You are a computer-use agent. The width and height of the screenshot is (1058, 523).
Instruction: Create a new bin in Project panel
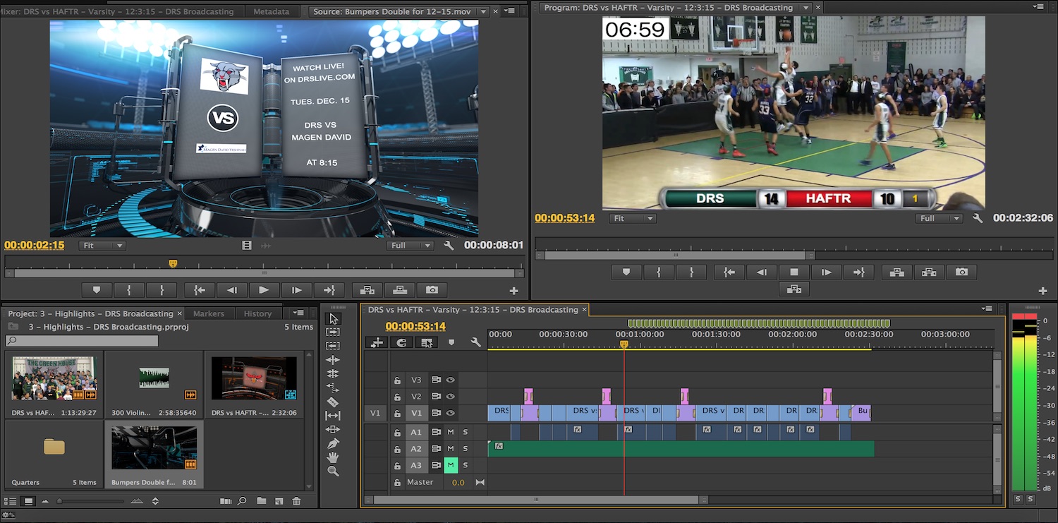[x=262, y=501]
